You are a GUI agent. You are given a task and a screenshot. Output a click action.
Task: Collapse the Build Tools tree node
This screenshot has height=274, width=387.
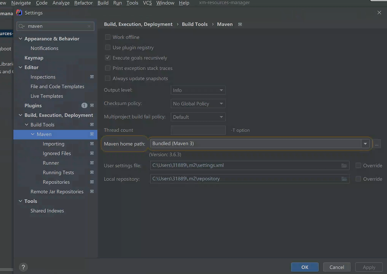[x=27, y=124]
